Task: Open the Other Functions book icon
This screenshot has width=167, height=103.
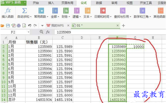Action: tap(161, 11)
